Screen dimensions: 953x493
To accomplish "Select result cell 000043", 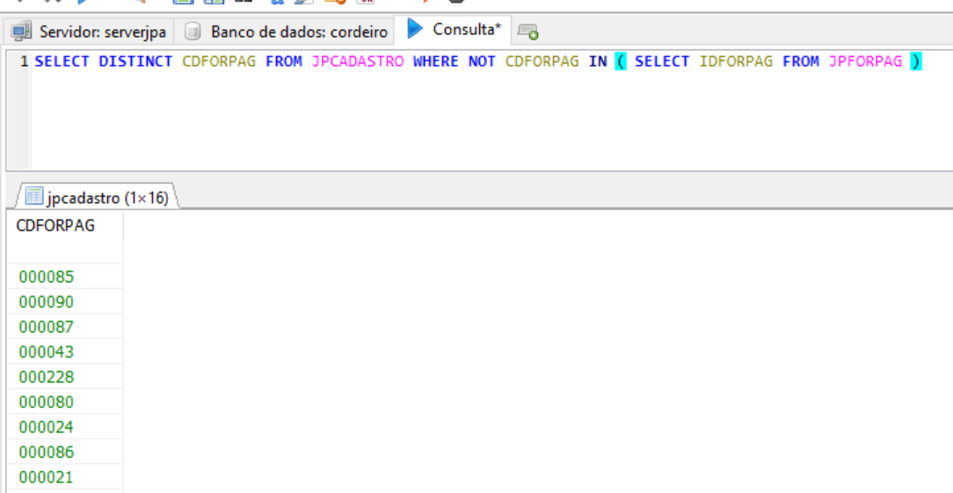I will (x=64, y=352).
